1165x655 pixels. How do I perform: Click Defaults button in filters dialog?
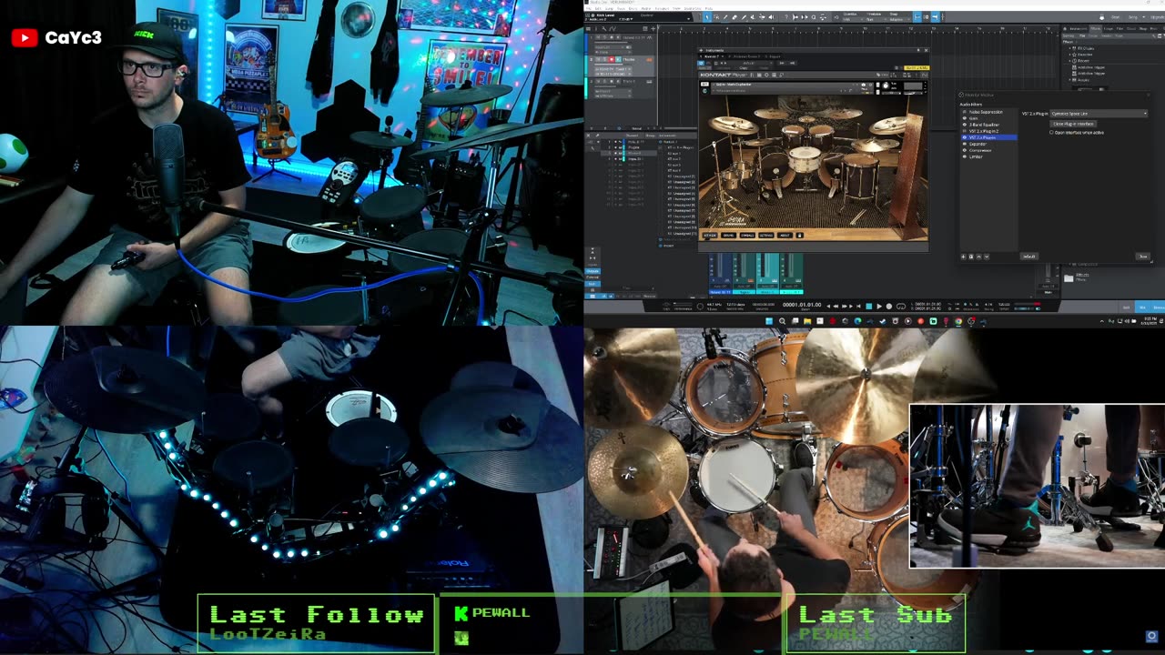[x=1029, y=257]
